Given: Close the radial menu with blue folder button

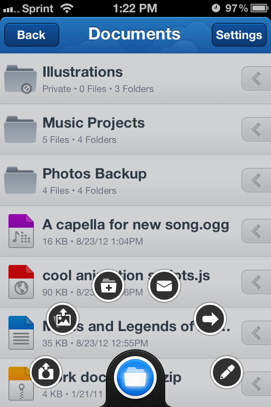Looking at the screenshot, I should pyautogui.click(x=136, y=377).
